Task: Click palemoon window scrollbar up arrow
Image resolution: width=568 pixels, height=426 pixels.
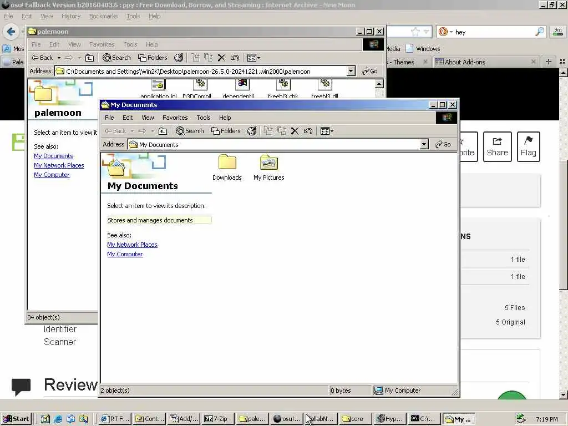Action: pos(379,84)
